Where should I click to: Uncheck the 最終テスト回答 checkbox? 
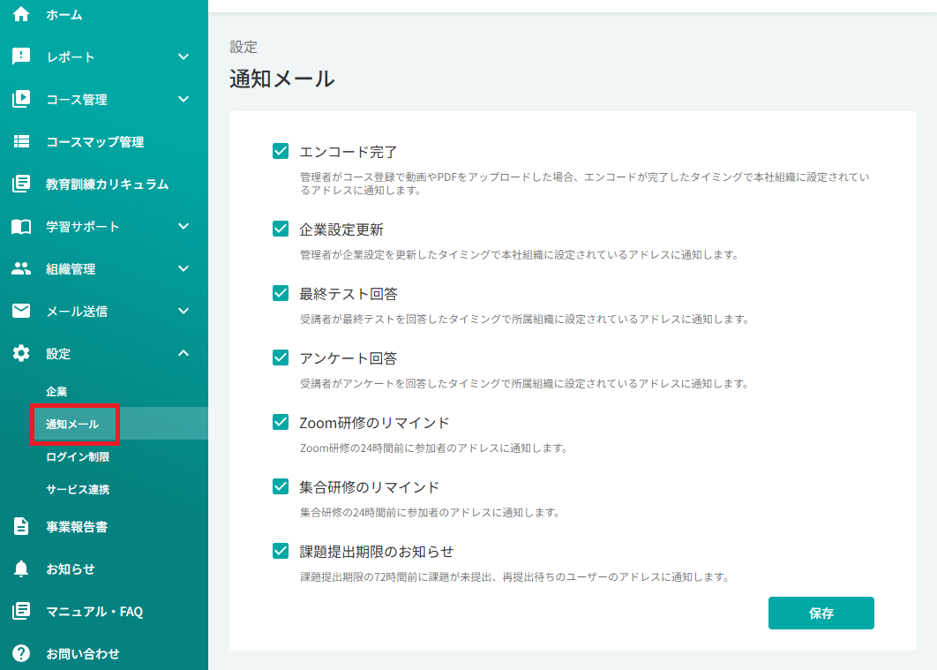click(281, 293)
